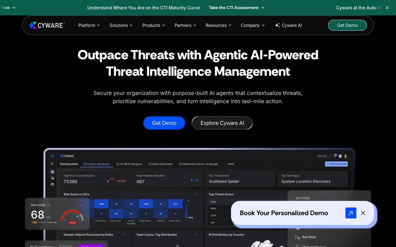396x247 pixels.
Task: Dismiss the top announcement banner
Action: pos(387,8)
